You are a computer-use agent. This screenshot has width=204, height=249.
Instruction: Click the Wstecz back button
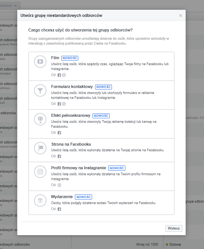(x=174, y=228)
